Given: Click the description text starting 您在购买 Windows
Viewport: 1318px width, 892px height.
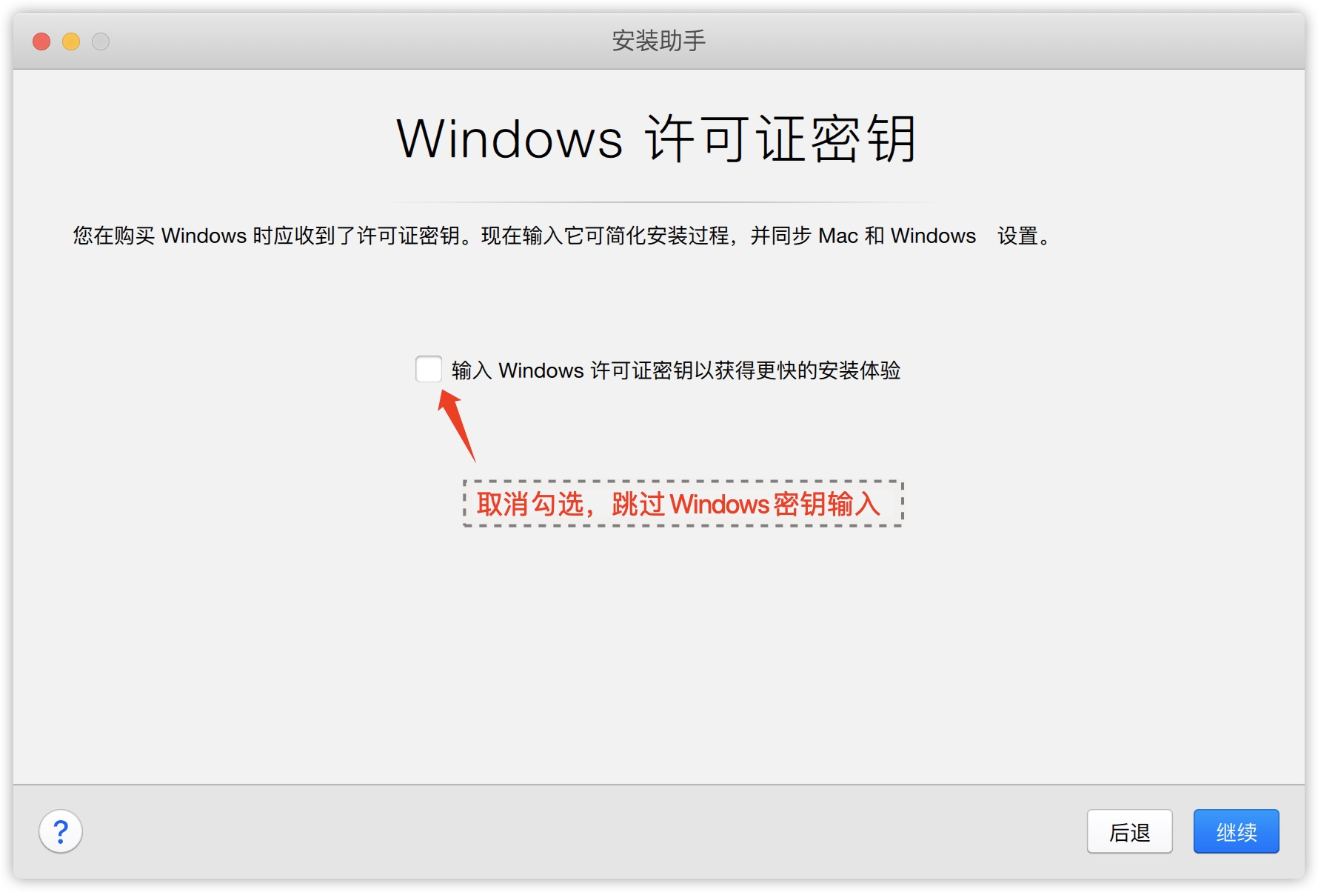Looking at the screenshot, I should click(x=562, y=236).
